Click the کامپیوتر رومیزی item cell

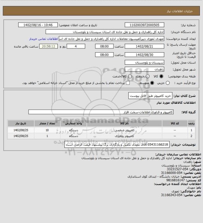point(124,136)
